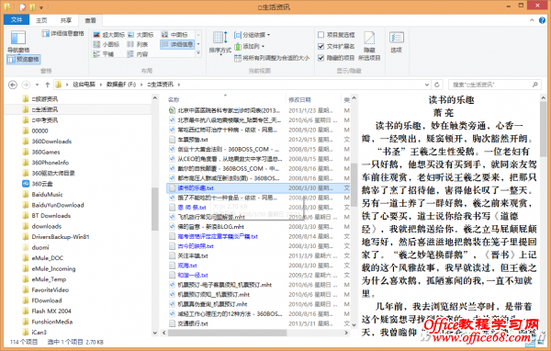Click the forward navigation arrow

26,85
